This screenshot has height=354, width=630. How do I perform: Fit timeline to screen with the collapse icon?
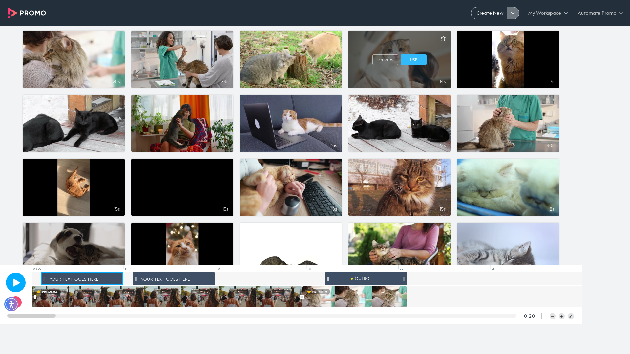[x=571, y=316]
